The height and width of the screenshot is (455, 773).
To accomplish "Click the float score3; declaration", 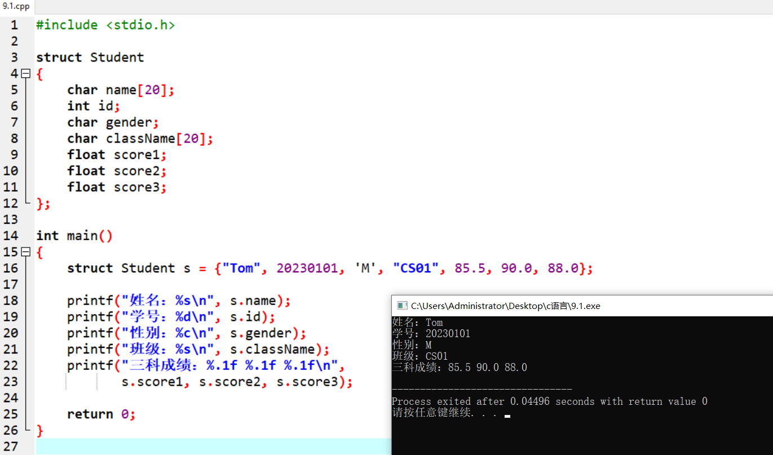I will 117,187.
